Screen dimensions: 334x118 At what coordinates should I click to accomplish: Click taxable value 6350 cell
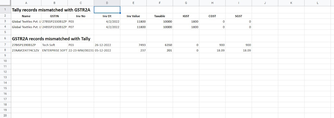pyautogui.click(x=160, y=45)
